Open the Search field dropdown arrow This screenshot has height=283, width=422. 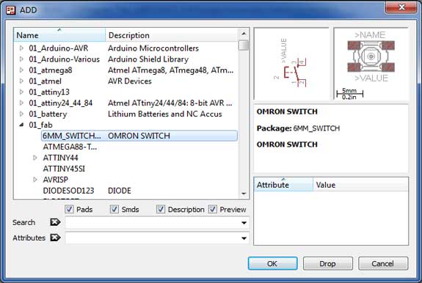(x=244, y=223)
